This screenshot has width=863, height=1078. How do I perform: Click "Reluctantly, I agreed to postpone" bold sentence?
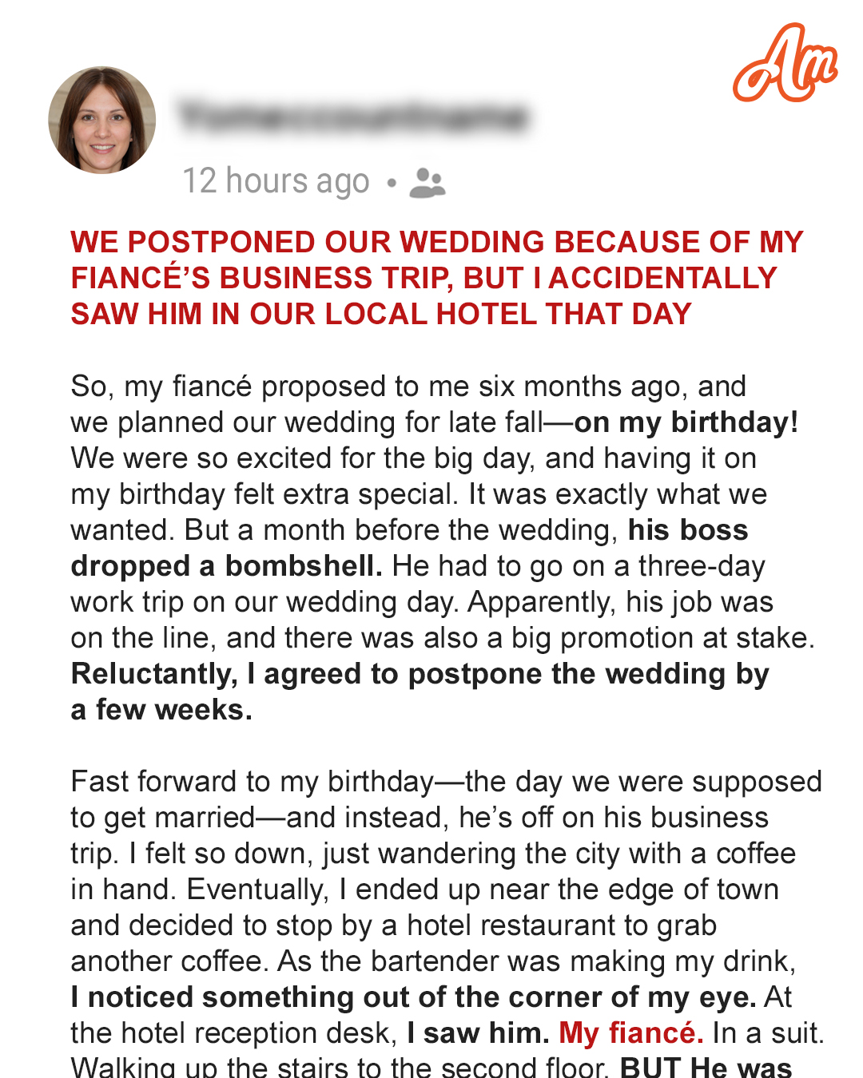420,692
